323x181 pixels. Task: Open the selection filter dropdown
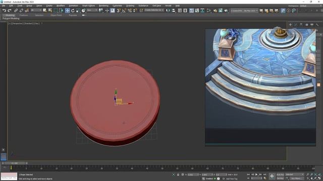tap(36, 10)
